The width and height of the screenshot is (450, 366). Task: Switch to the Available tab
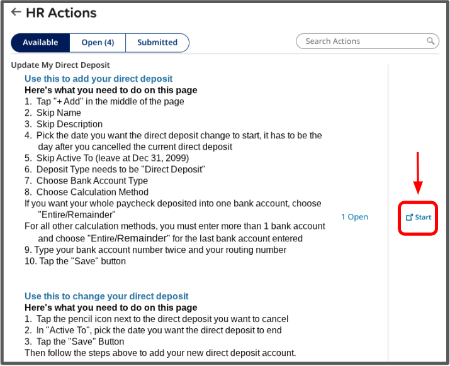click(40, 43)
